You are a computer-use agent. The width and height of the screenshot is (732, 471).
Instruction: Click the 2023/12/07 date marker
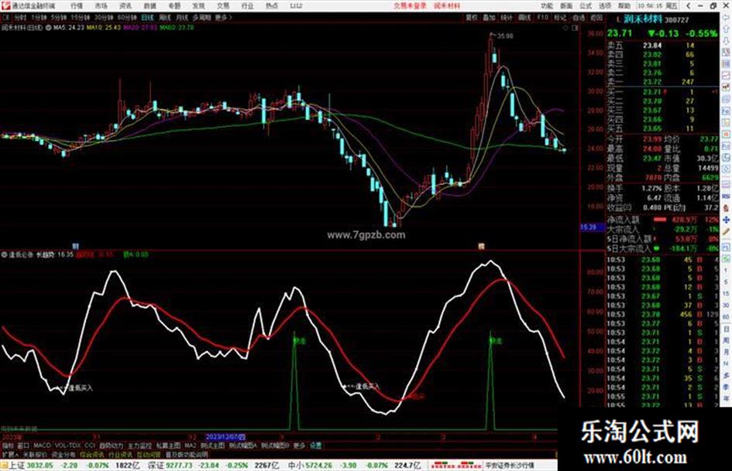click(225, 437)
